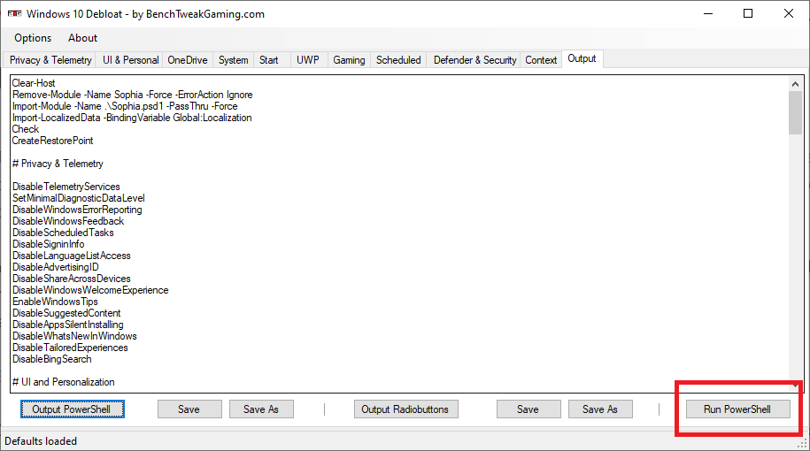Viewport: 810px width, 451px height.
Task: Click the 'EnableWindowsTips' line
Action: 55,302
